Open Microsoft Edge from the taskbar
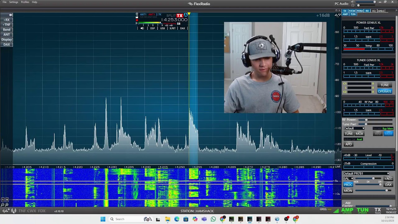 coord(177,219)
